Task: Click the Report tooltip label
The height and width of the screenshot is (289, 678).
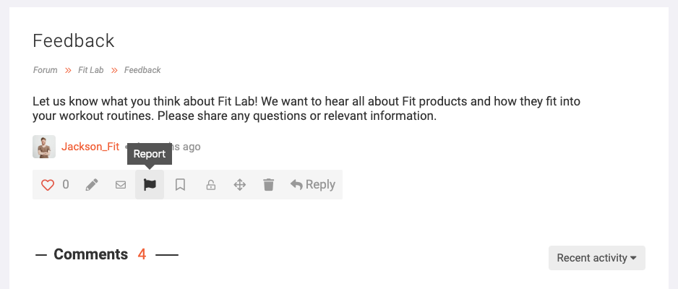Action: pos(150,154)
